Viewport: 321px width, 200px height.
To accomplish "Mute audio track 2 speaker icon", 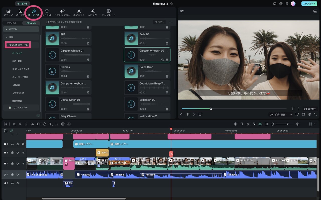I will (x=18, y=183).
